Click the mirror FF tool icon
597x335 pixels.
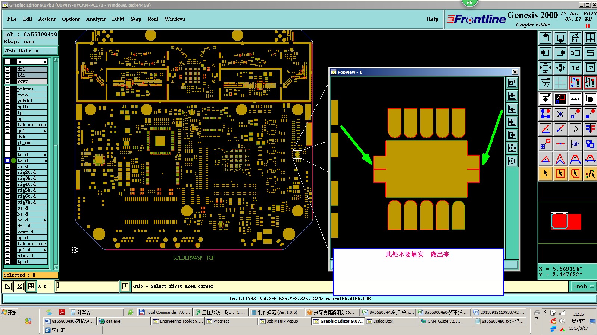(x=590, y=129)
